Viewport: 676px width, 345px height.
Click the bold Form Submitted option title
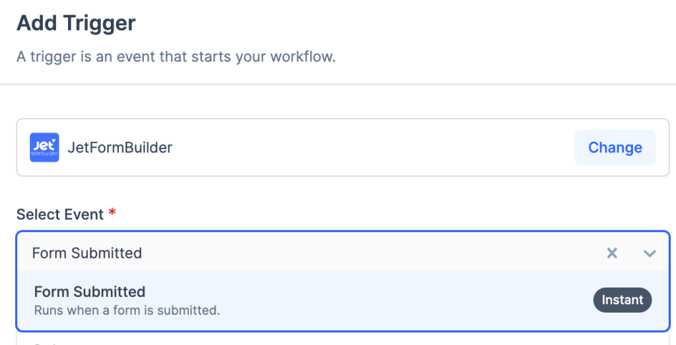tap(90, 292)
